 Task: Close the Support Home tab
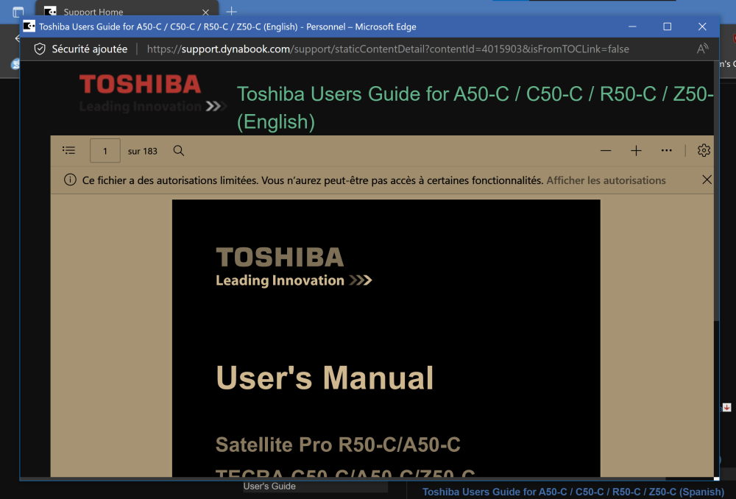[x=205, y=13]
